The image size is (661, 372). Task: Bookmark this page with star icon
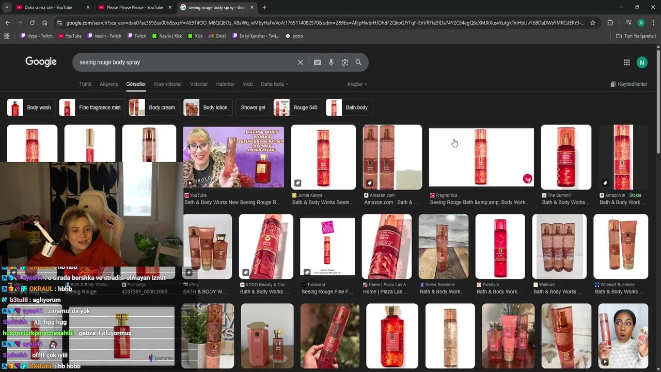[x=593, y=23]
